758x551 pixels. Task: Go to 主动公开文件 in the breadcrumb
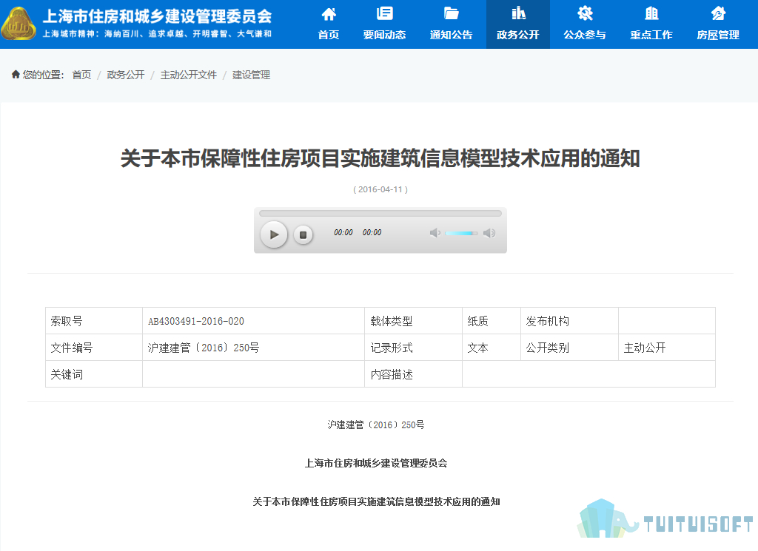(189, 75)
